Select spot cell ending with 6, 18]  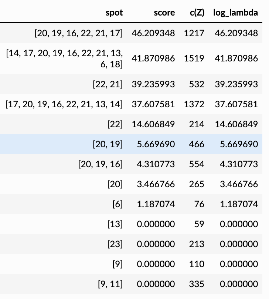(64, 58)
